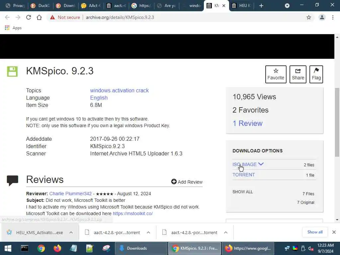340x255 pixels.
Task: Share this archive item
Action: click(x=298, y=74)
